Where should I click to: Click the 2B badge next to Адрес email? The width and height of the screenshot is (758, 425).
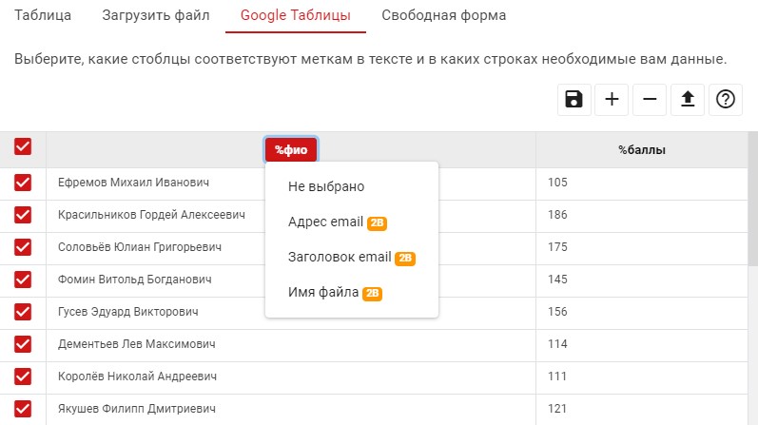(377, 222)
